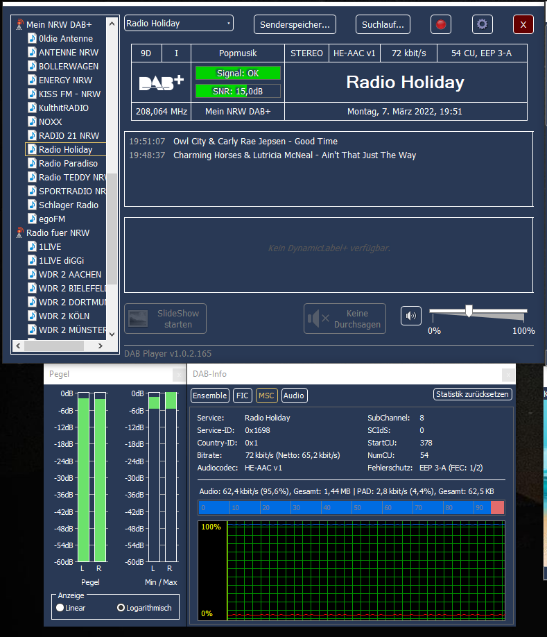
Task: Open settings via the gear icon
Action: (x=483, y=25)
